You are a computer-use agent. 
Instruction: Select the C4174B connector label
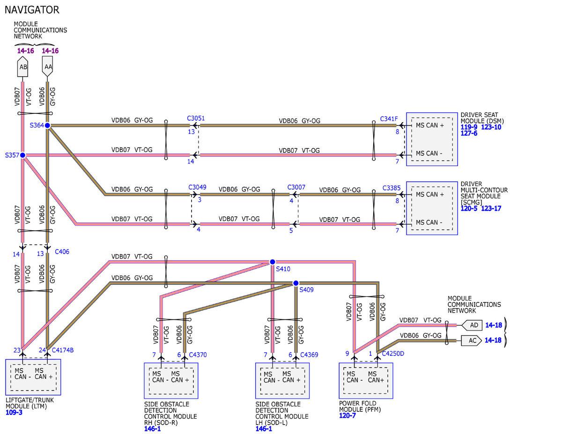point(62,350)
